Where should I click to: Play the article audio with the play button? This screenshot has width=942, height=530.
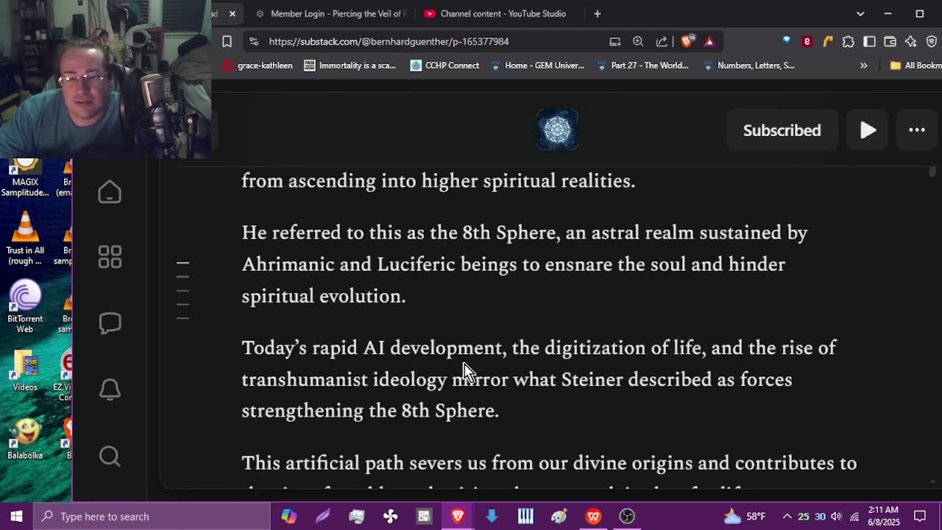click(x=868, y=130)
